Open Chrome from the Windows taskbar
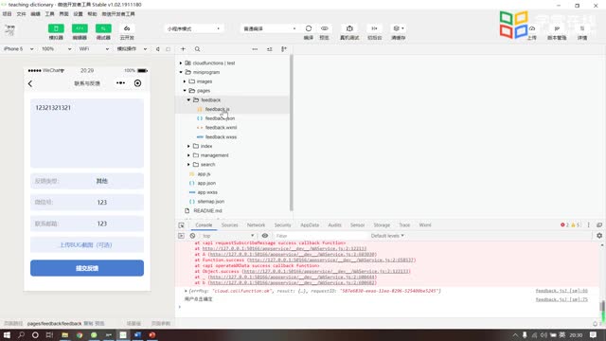 click(80, 334)
